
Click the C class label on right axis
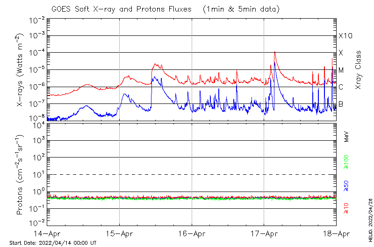point(341,87)
